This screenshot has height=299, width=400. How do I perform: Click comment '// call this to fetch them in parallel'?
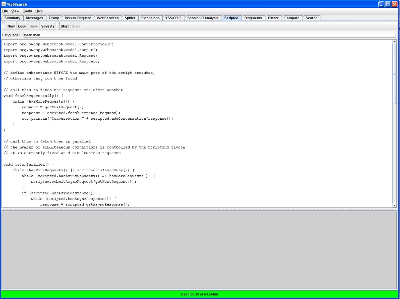(47, 142)
